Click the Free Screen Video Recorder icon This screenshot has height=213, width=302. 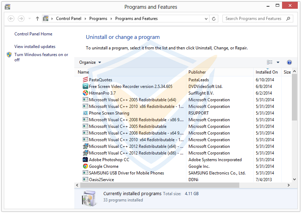pos(85,87)
